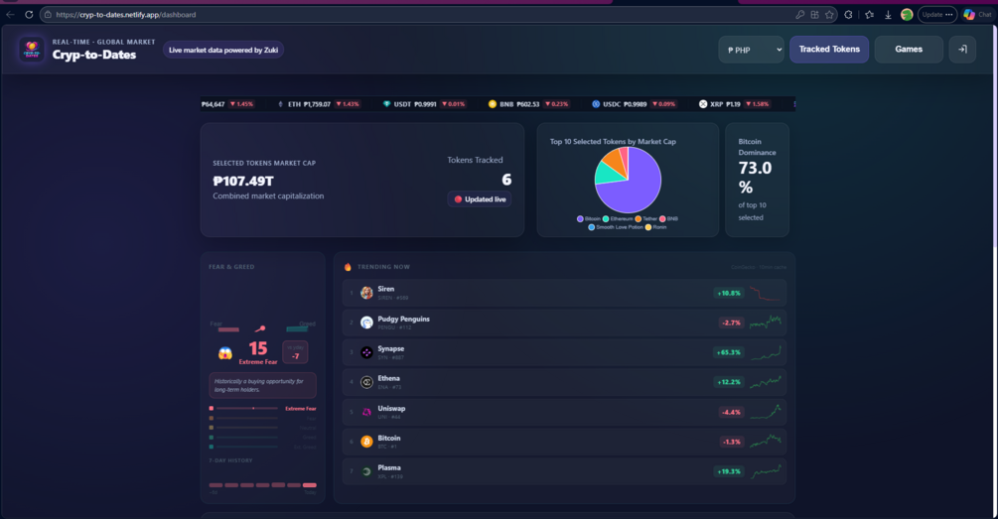Click the Today bar in 7-day history

pos(309,485)
